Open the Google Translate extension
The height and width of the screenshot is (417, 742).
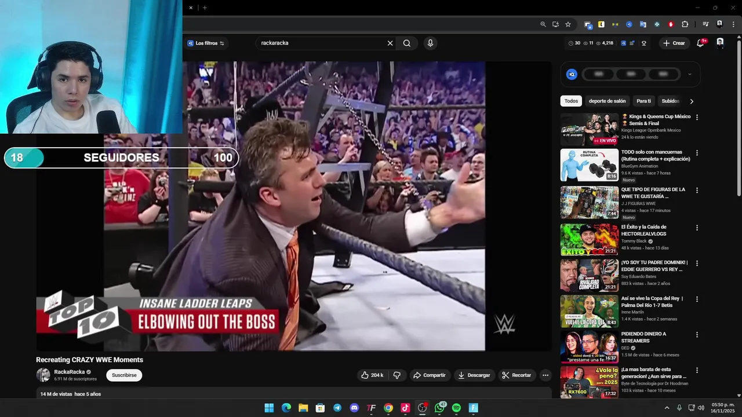coord(643,24)
